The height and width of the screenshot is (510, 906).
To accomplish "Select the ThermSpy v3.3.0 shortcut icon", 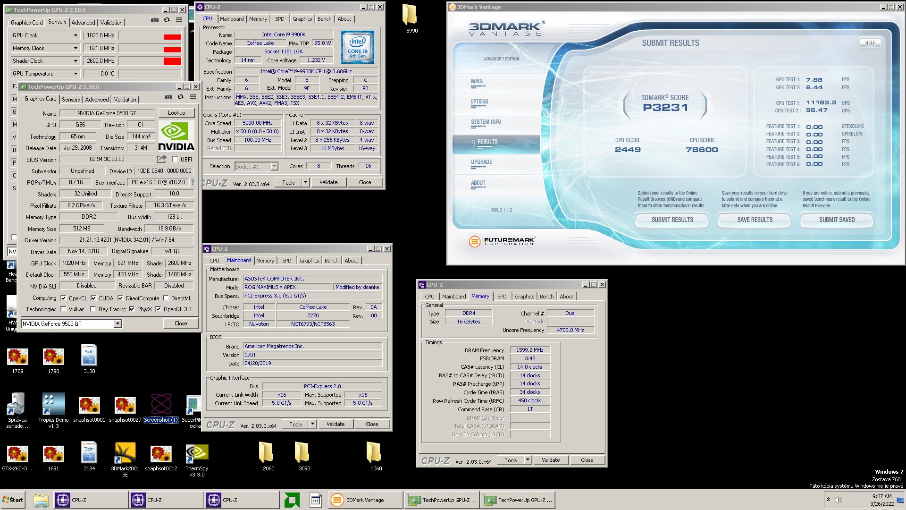I will (197, 459).
